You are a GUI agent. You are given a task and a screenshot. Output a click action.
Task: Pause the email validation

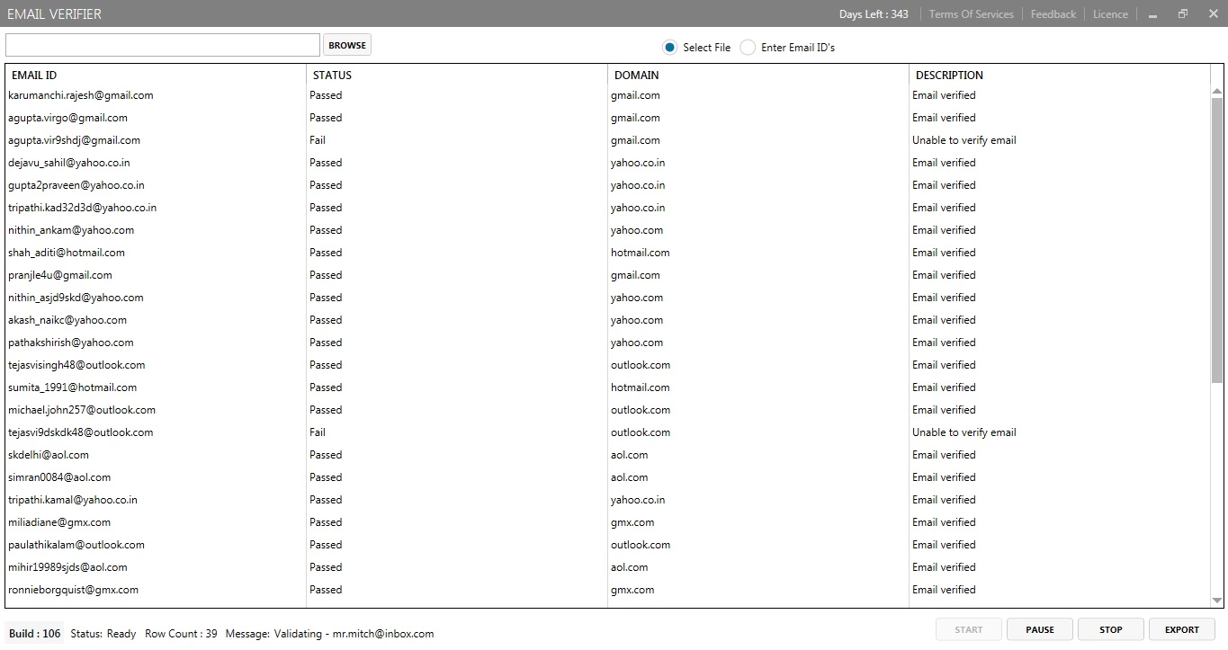click(1039, 629)
